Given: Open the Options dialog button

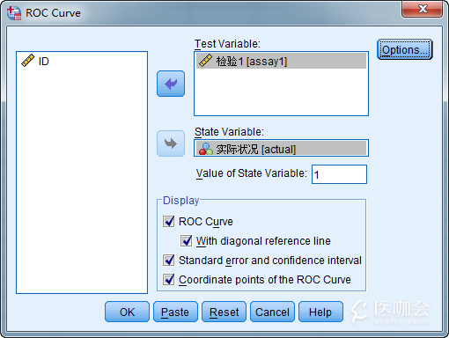Looking at the screenshot, I should click(x=405, y=49).
